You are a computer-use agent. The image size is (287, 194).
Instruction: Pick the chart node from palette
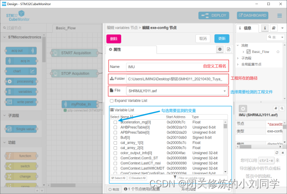click(x=21, y=71)
